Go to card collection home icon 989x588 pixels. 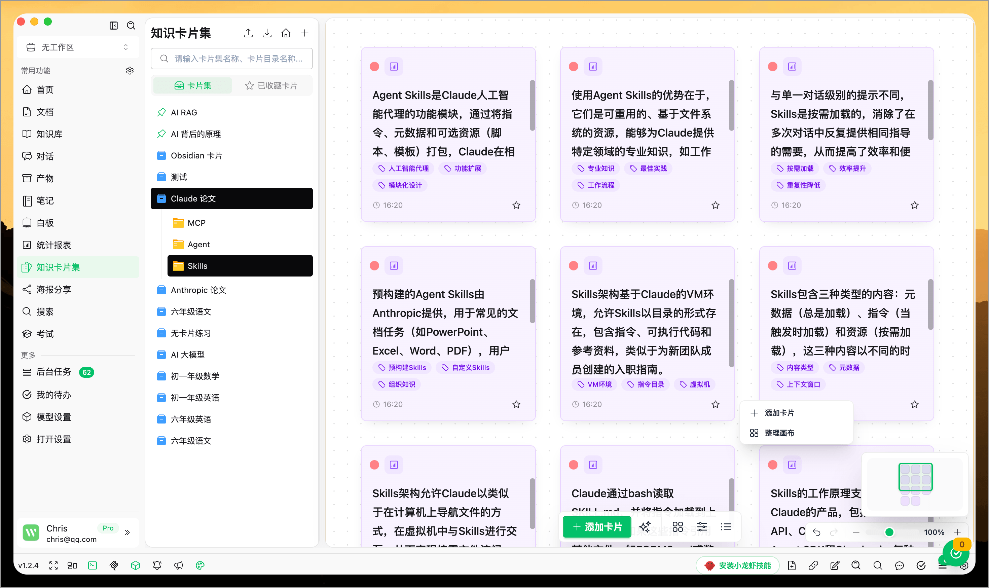pyautogui.click(x=286, y=33)
